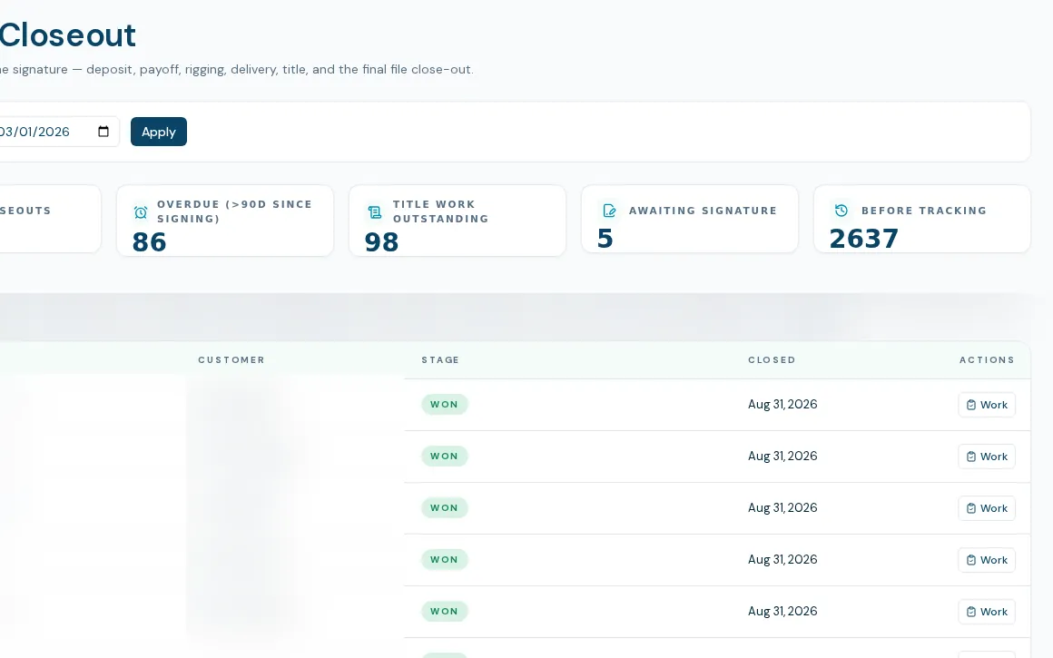Click the CLOSED column header
Viewport: 1053px width, 658px height.
772,360
